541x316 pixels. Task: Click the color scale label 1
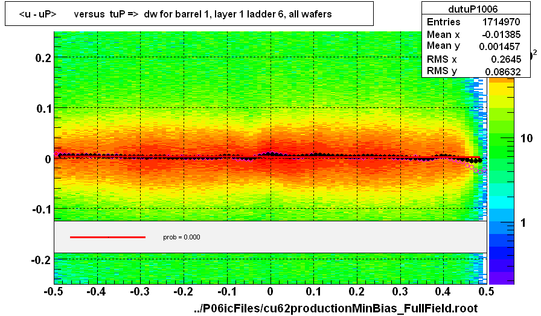[x=523, y=223]
